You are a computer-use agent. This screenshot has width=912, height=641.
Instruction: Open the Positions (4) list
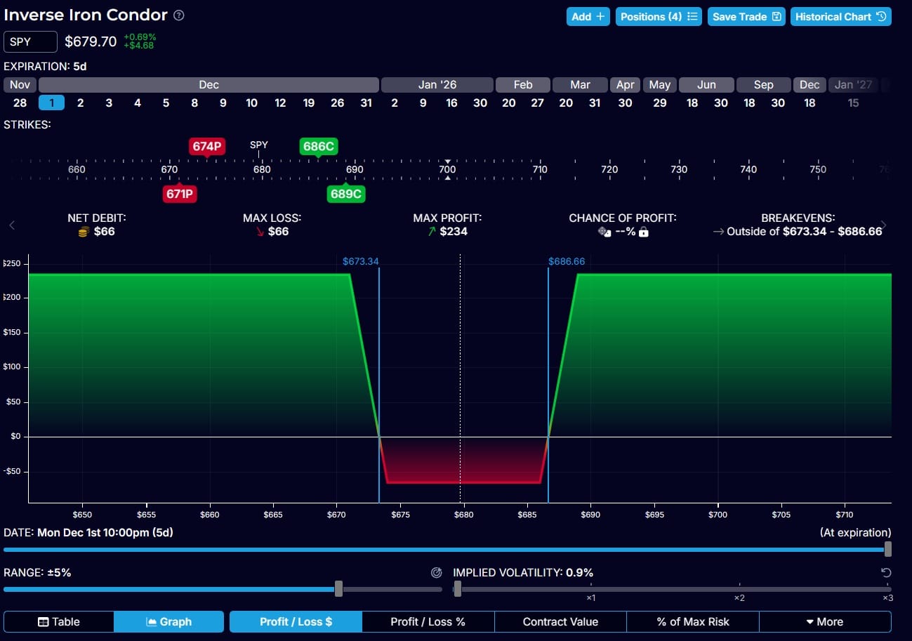tap(659, 17)
